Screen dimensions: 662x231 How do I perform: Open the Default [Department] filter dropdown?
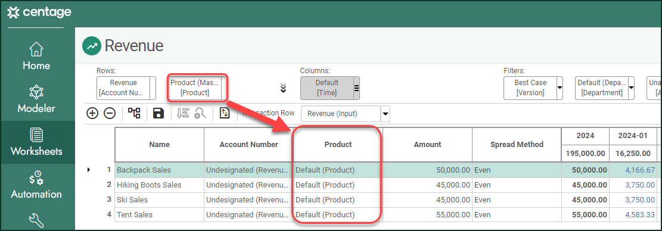pyautogui.click(x=631, y=88)
